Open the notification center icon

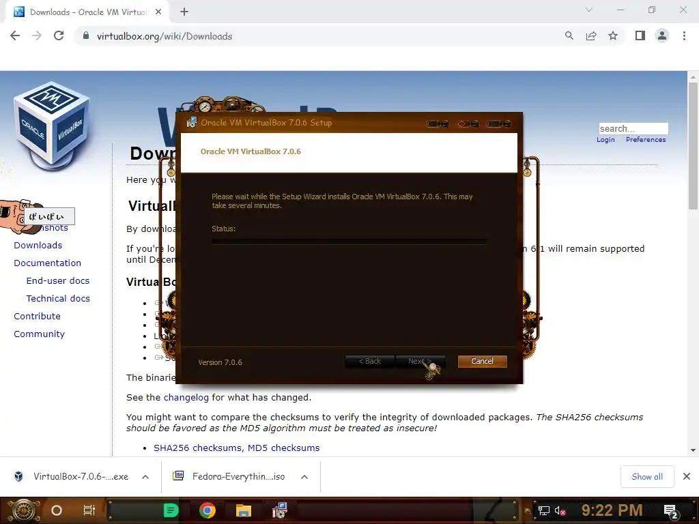click(x=670, y=511)
